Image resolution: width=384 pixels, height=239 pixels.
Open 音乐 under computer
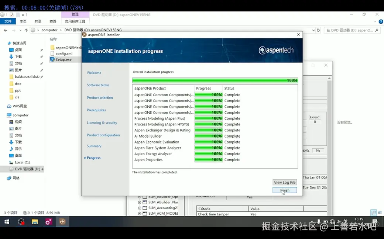16,149
